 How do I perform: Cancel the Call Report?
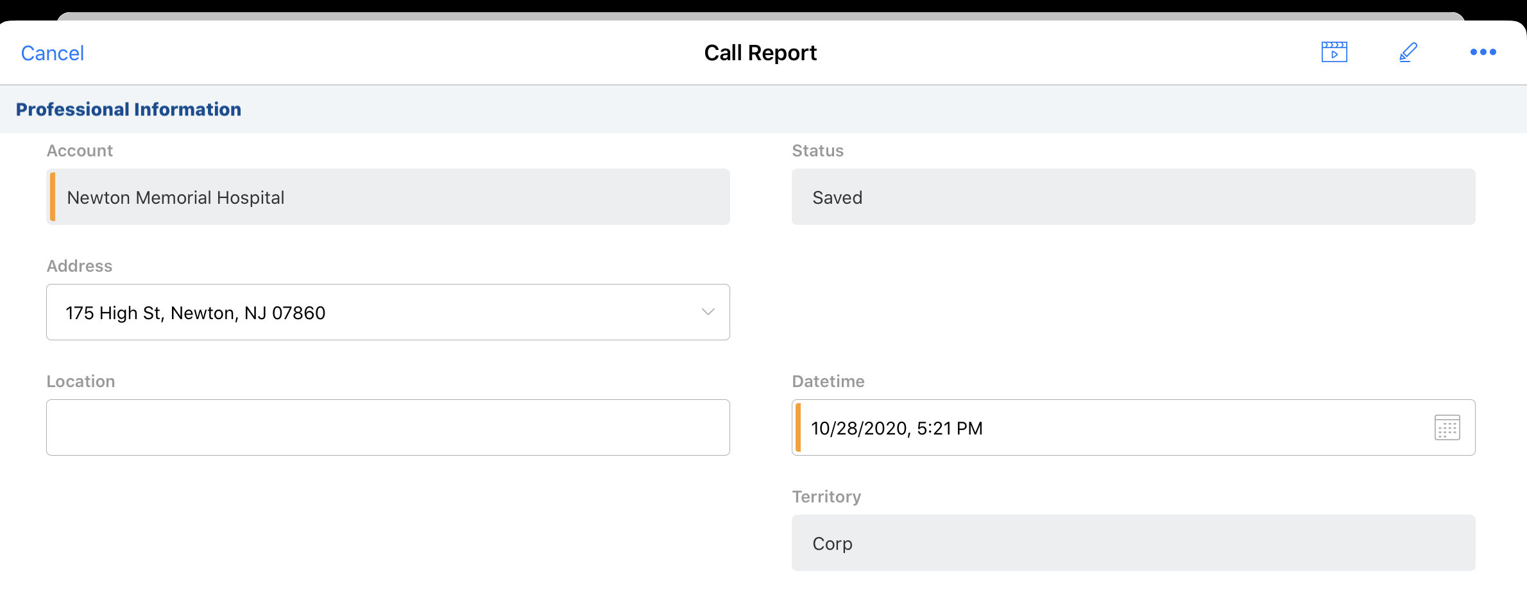[53, 53]
